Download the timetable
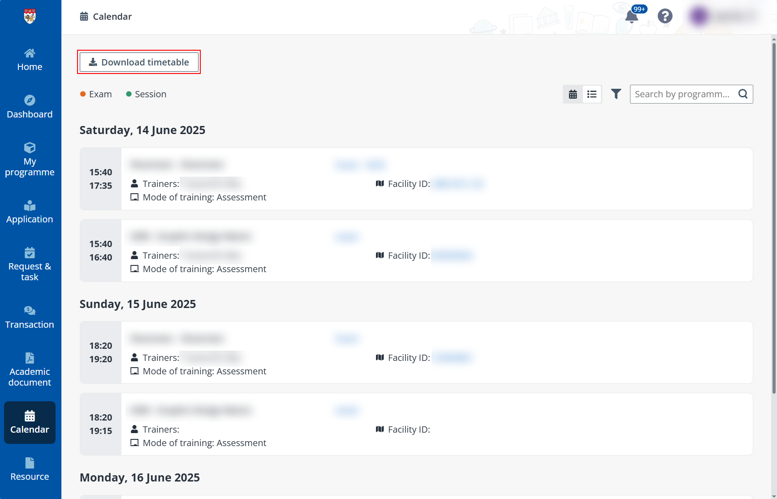777x499 pixels. coord(139,62)
